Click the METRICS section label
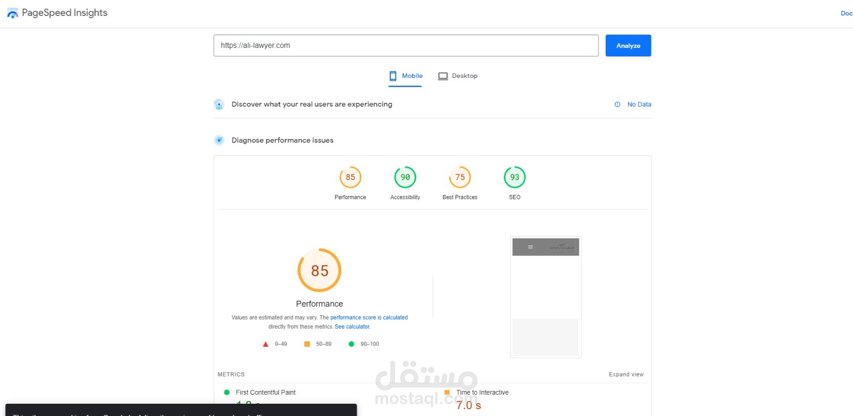 tap(231, 374)
